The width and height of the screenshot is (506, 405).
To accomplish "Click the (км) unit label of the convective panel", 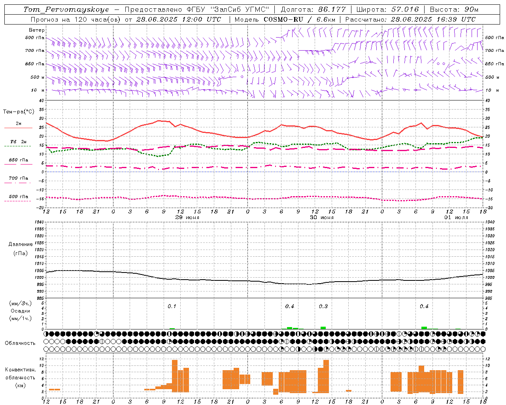I will (x=20, y=385).
